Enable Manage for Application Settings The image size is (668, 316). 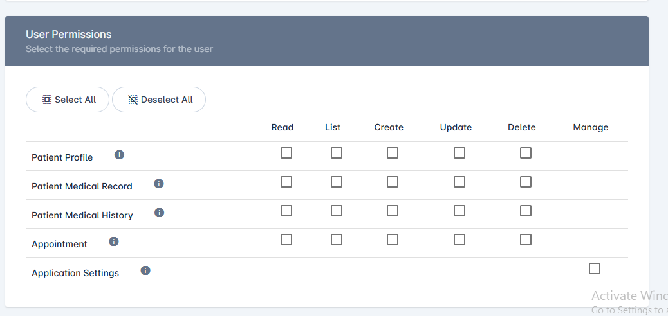coord(594,268)
